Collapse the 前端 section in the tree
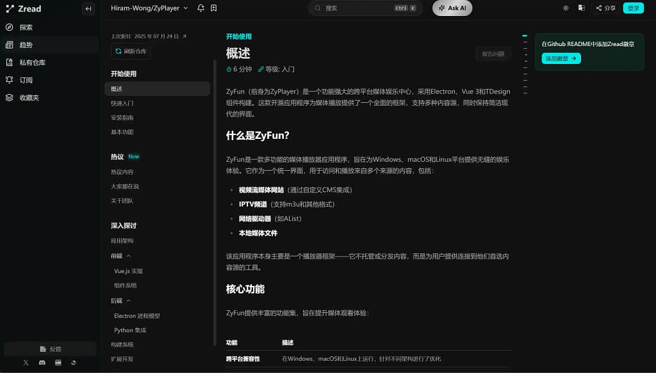This screenshot has width=656, height=373. (128, 256)
